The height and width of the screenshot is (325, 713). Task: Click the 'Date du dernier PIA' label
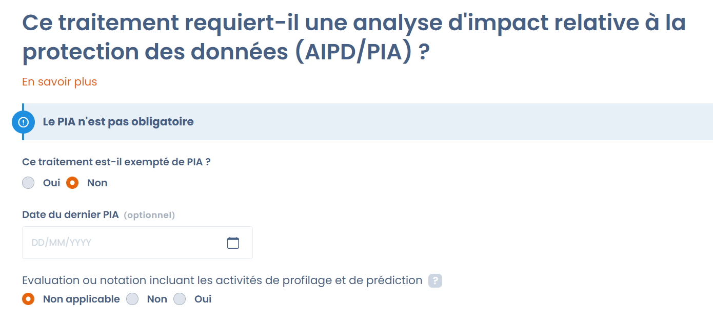click(x=70, y=215)
